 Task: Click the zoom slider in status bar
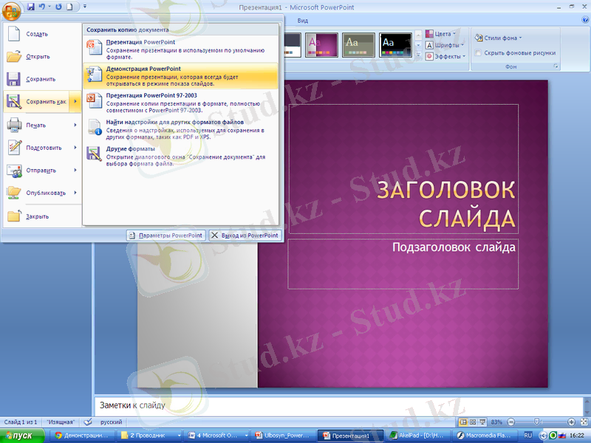(536, 422)
